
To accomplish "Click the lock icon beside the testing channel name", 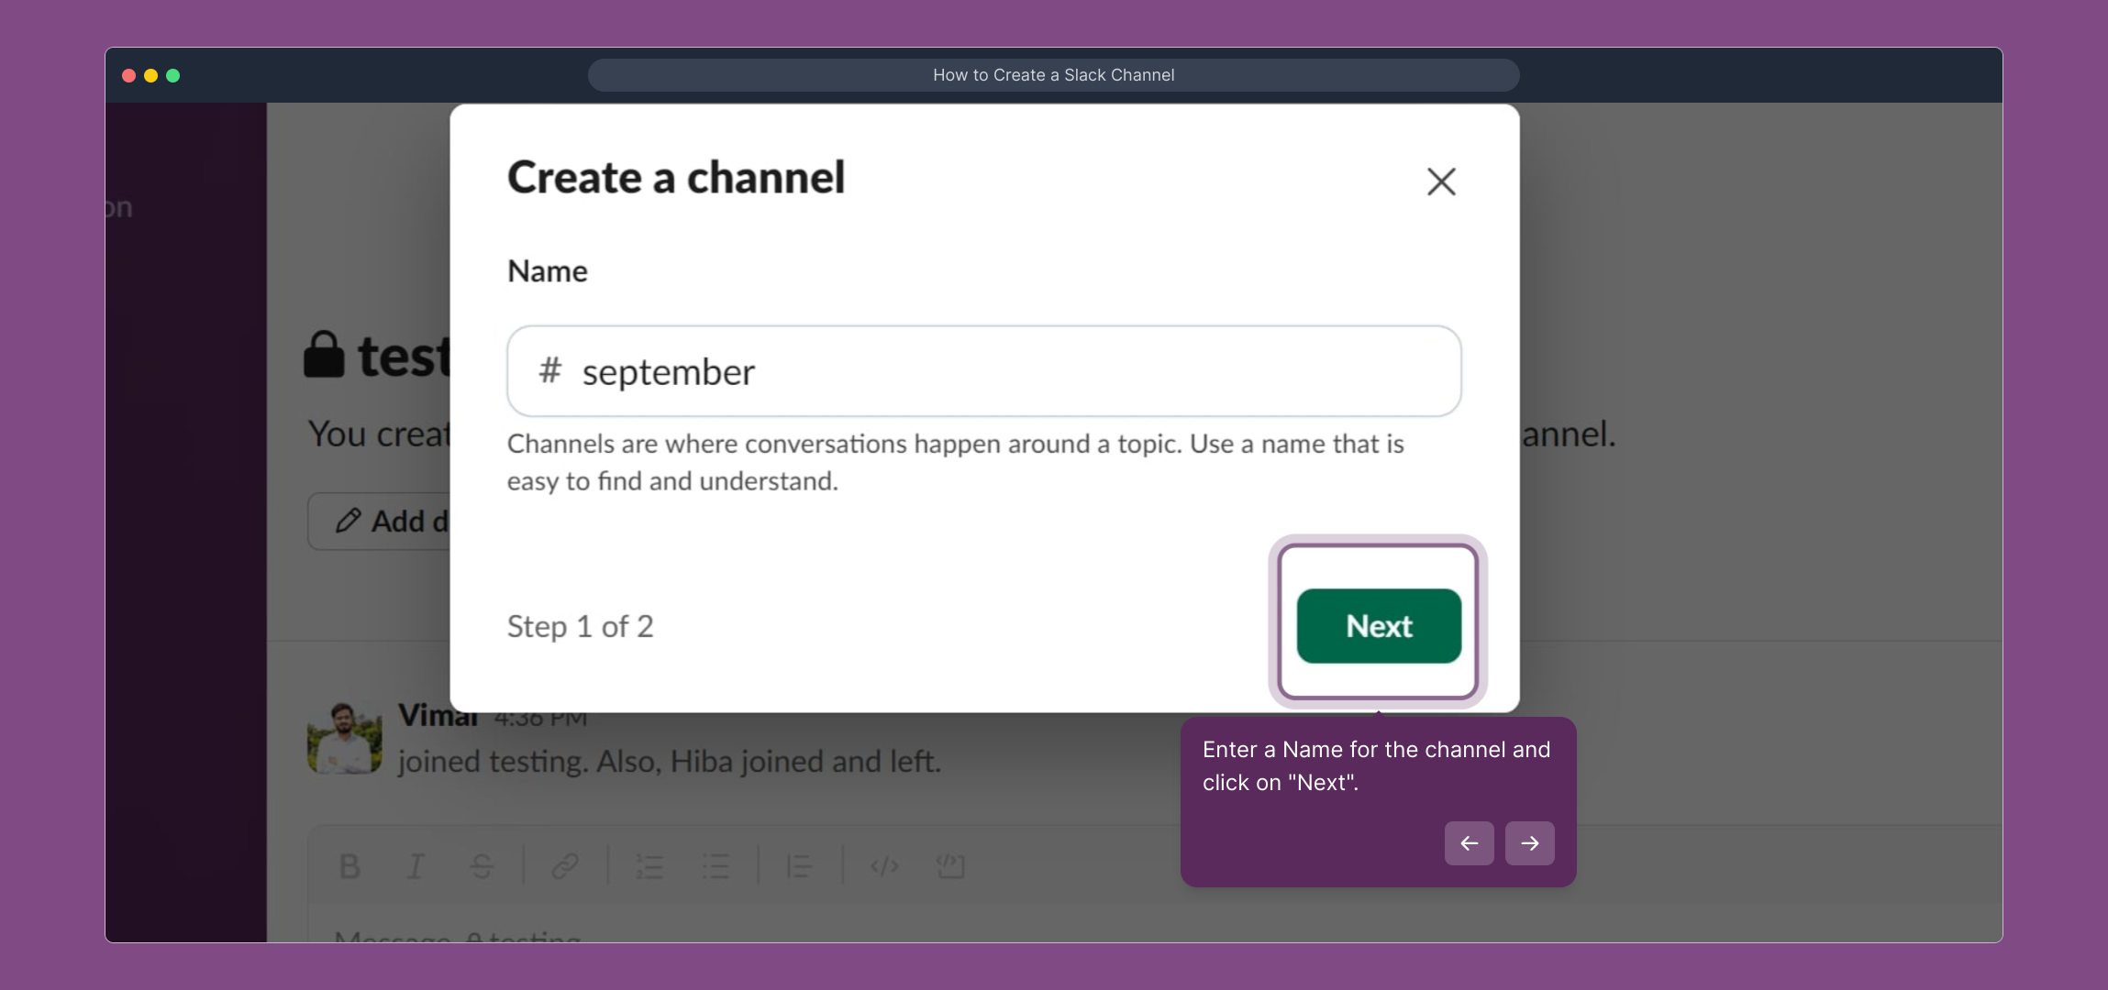I will coord(326,355).
